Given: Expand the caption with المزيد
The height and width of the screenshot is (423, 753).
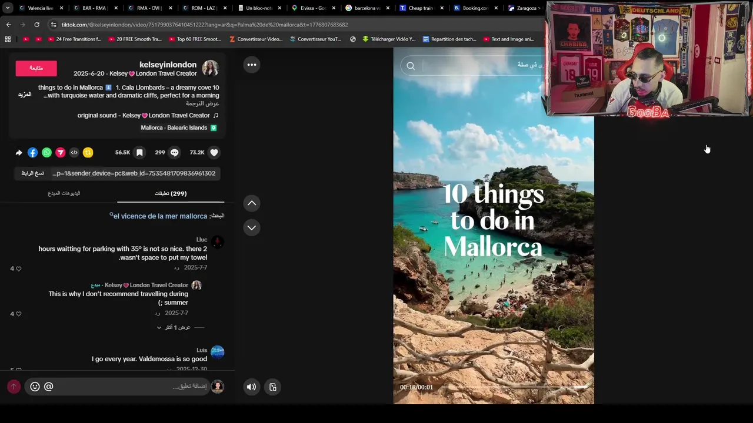Looking at the screenshot, I should 24,95.
